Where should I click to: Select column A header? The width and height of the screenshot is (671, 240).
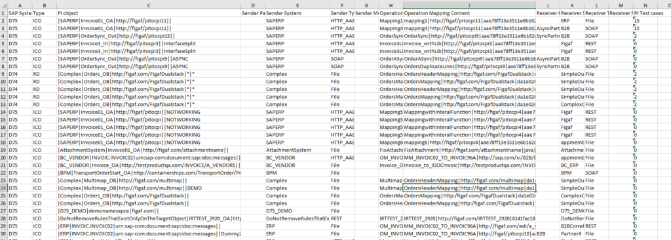(x=20, y=5)
